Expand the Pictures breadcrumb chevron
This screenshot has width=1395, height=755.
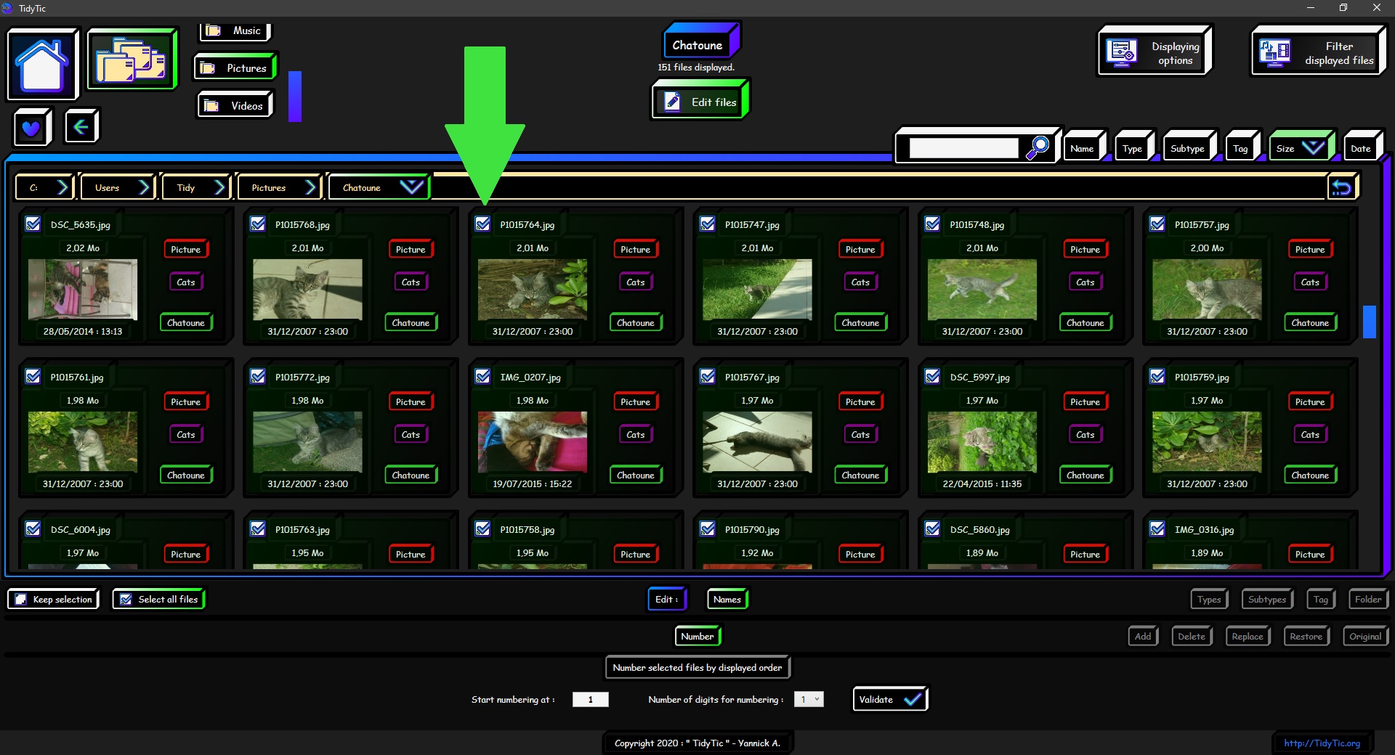310,187
